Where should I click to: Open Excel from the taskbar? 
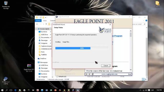[51, 90]
